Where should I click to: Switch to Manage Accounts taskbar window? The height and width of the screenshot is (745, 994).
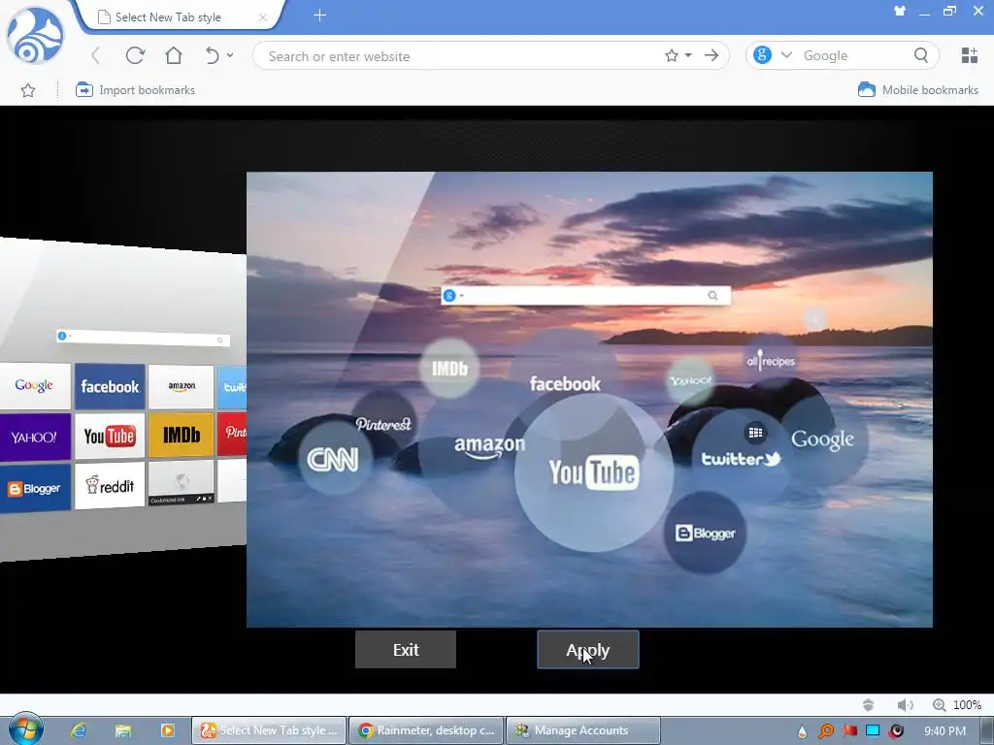point(583,730)
